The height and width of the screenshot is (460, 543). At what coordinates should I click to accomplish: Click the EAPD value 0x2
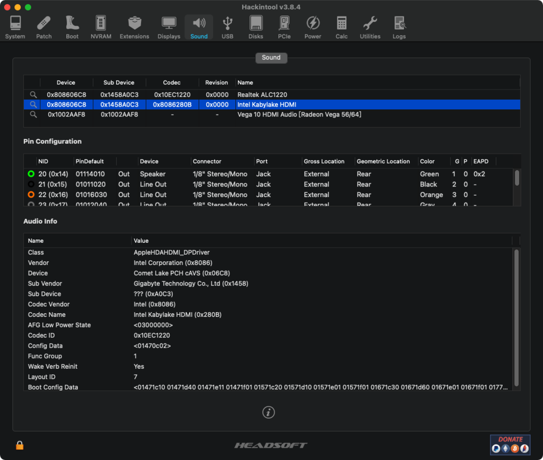479,174
